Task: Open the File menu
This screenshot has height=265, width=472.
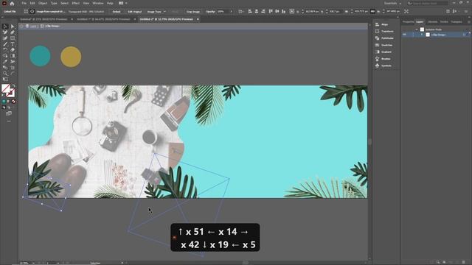Action: (x=24, y=3)
